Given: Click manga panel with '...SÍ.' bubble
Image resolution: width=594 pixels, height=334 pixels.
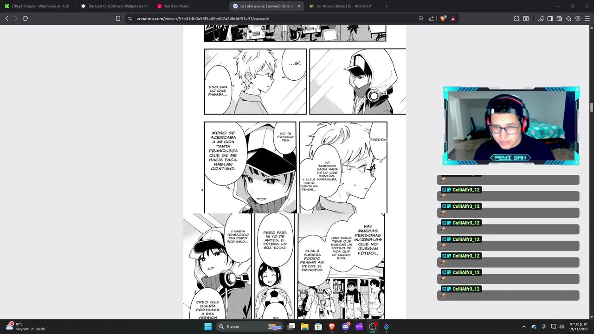Looking at the screenshot, I should click(255, 82).
